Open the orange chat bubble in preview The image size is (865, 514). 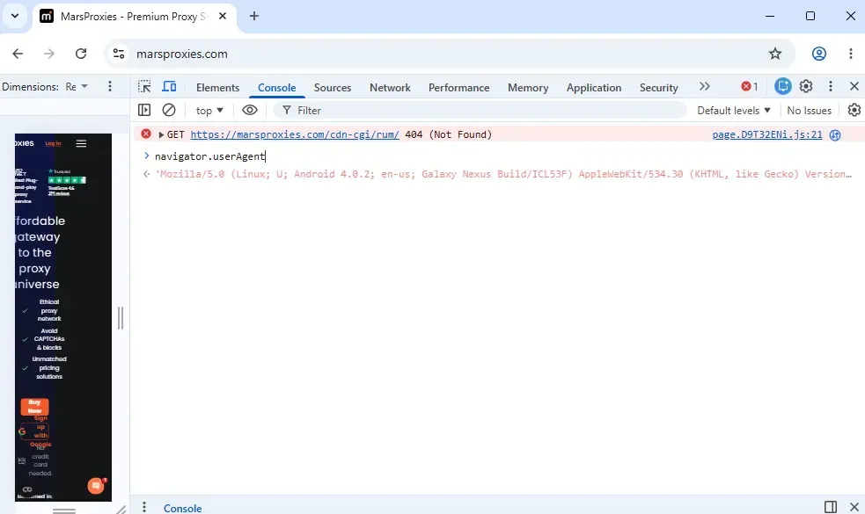(x=95, y=486)
